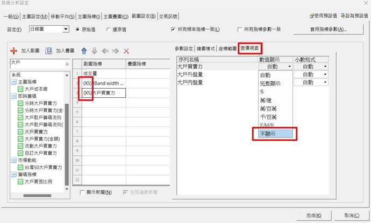Move indicator up with blue up arrow

(83, 51)
